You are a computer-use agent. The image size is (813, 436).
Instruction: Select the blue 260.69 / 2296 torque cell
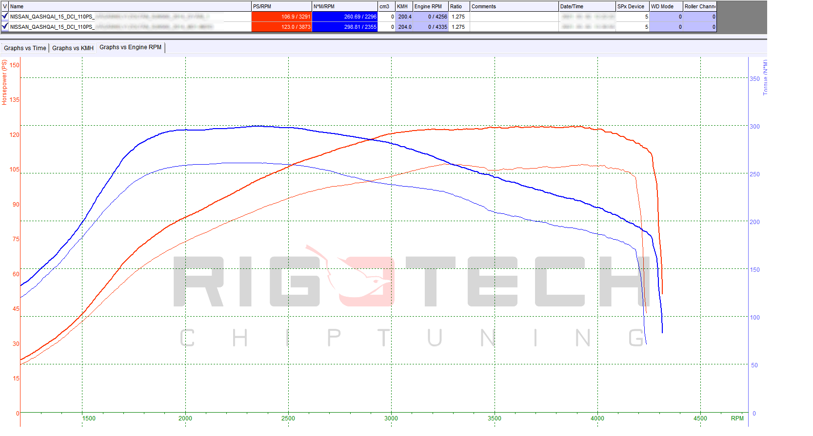[345, 17]
